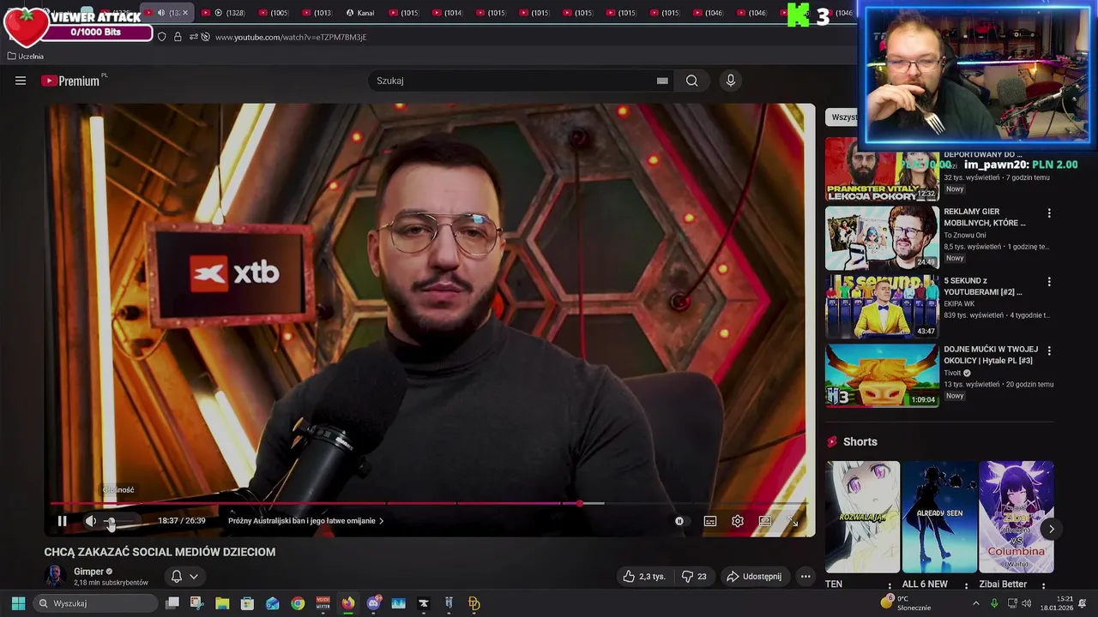Open 'REKLAMY GIER MOBILNYCH' video thumbnail
Viewport: 1098px width, 617px height.
882,237
